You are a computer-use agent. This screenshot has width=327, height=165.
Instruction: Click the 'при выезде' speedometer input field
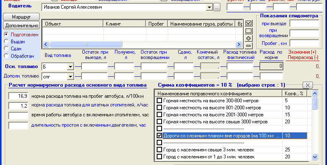coord(304,24)
